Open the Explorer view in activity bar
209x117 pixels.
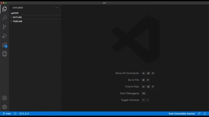[4, 9]
